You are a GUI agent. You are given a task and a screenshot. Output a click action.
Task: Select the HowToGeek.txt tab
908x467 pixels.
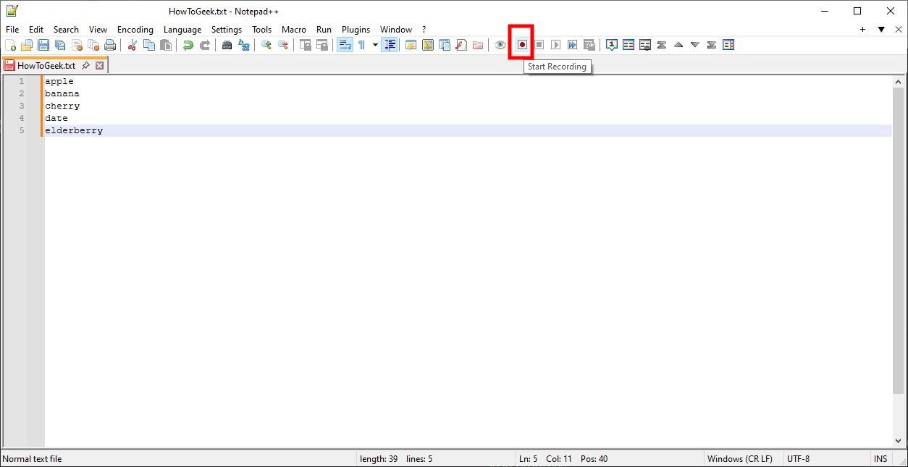[x=45, y=64]
